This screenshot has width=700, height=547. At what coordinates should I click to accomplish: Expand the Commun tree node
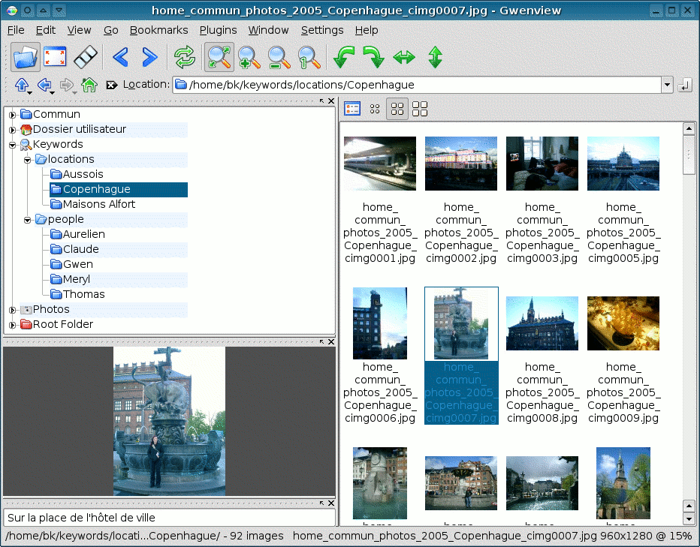pos(13,115)
